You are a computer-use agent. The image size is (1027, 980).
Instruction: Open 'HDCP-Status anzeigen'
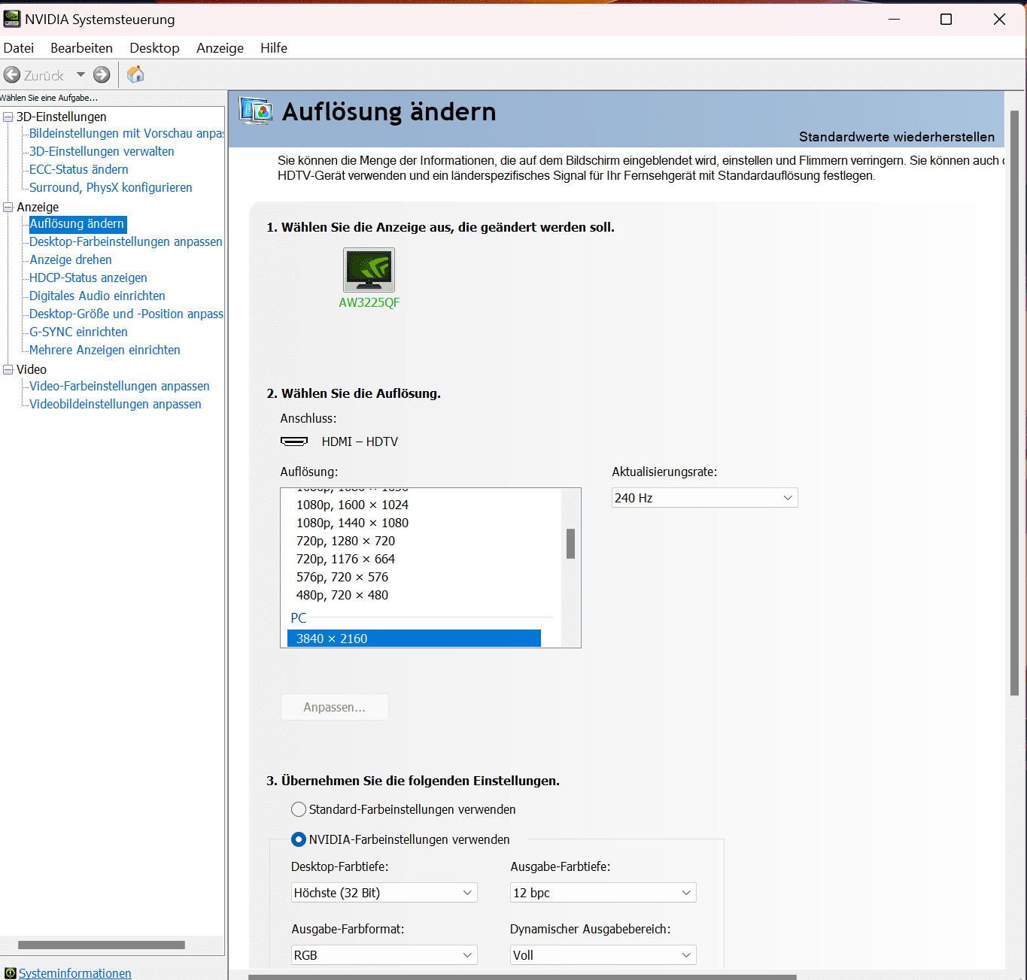click(x=88, y=278)
